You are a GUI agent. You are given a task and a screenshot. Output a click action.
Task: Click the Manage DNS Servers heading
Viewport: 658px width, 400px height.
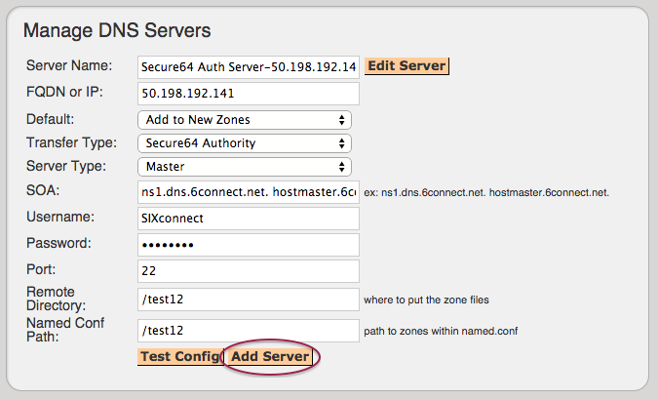[117, 30]
